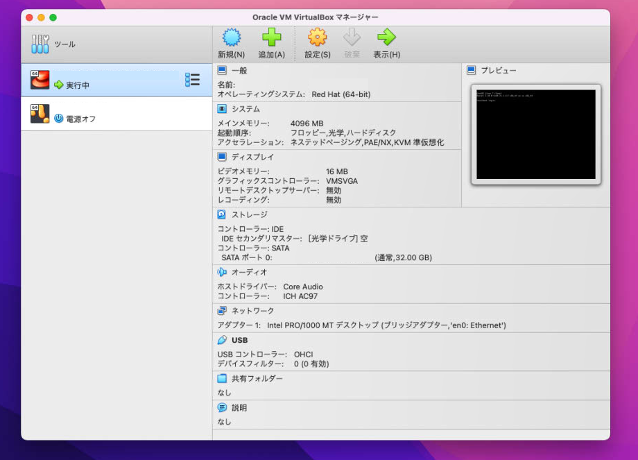Viewport: 638px width, 460px height.
Task: Click the 0 (0 有効) device filter value
Action: 311,364
